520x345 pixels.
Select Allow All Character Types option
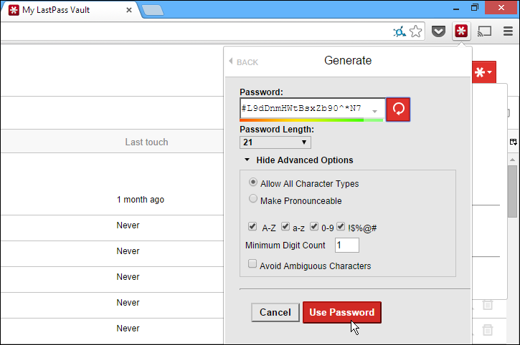[253, 182]
